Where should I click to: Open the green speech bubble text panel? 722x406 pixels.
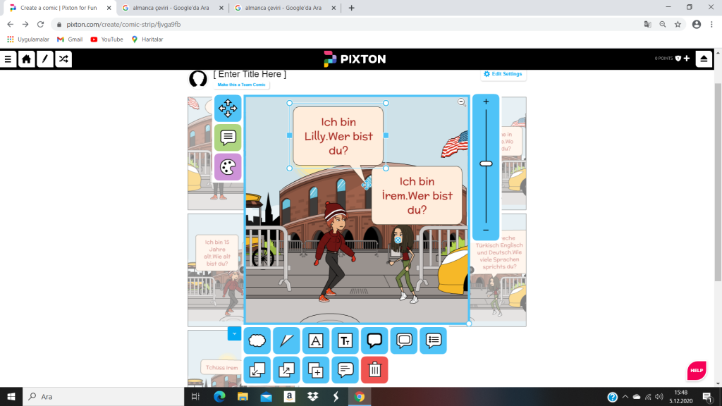(x=228, y=137)
